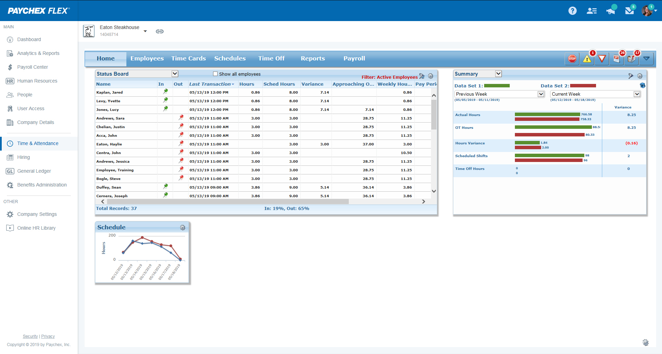
Task: Open the Previous Week data set dropdown
Action: pyautogui.click(x=541, y=94)
